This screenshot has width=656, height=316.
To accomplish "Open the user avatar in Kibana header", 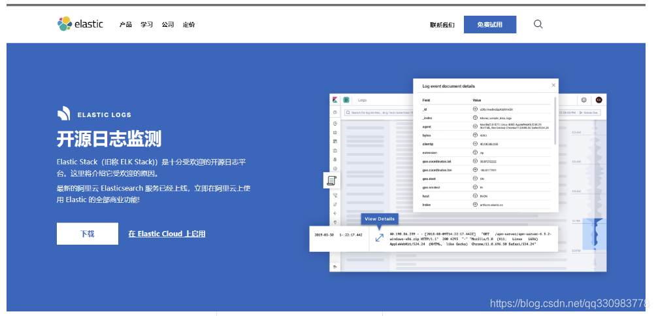I will pos(599,100).
